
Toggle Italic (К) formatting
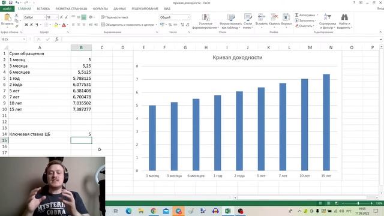(x=31, y=25)
